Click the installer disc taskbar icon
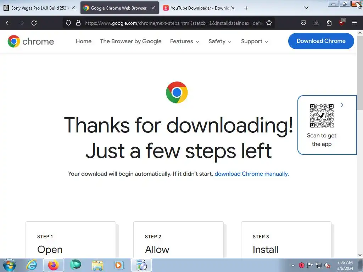 coord(141,265)
